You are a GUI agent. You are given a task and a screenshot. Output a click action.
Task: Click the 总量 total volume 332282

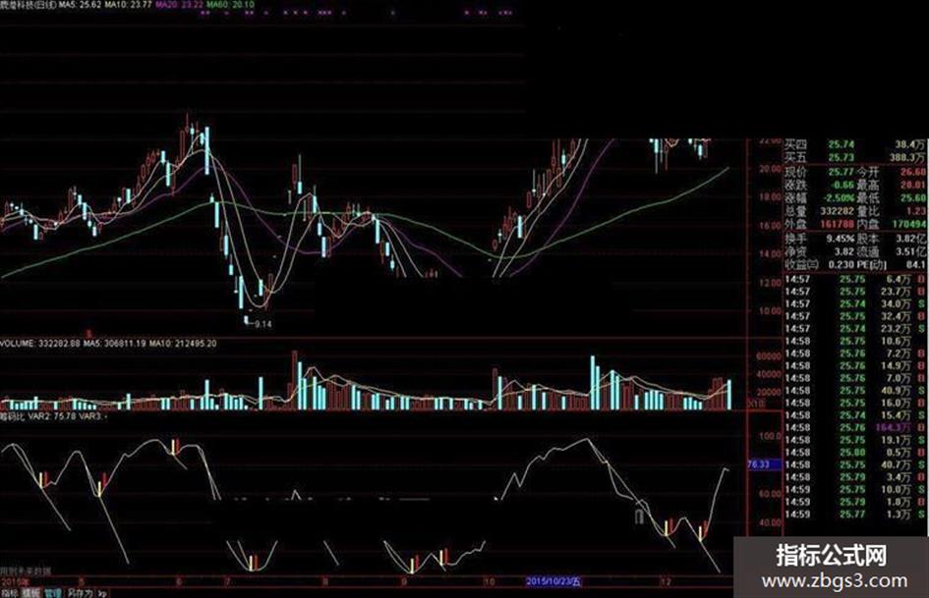[x=837, y=211]
